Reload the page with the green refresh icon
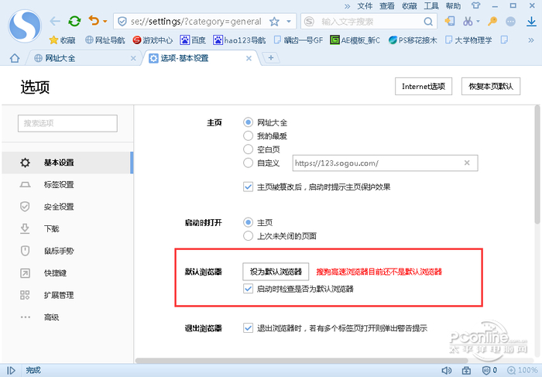542x377 pixels. coord(74,22)
